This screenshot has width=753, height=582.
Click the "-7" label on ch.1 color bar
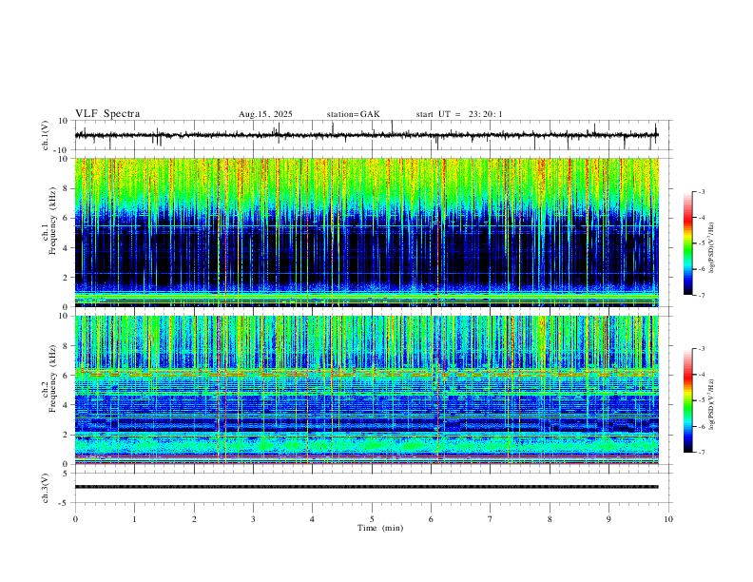point(702,295)
